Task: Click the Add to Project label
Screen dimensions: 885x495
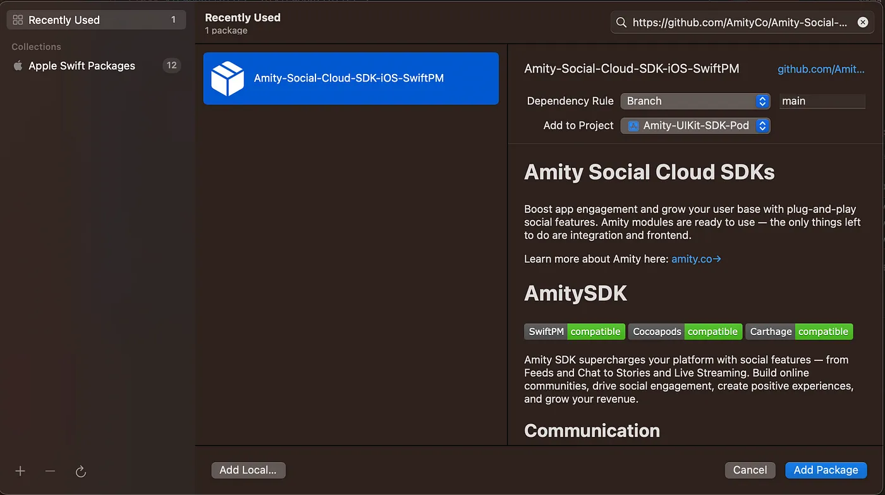Action: pos(578,126)
